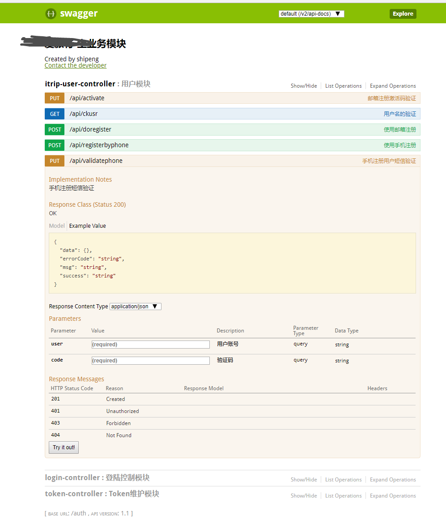Click the 401 status code cell
Image resolution: width=446 pixels, height=528 pixels.
pos(55,411)
